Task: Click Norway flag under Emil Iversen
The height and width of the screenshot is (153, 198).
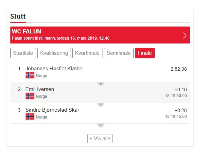Action: pos(30,96)
